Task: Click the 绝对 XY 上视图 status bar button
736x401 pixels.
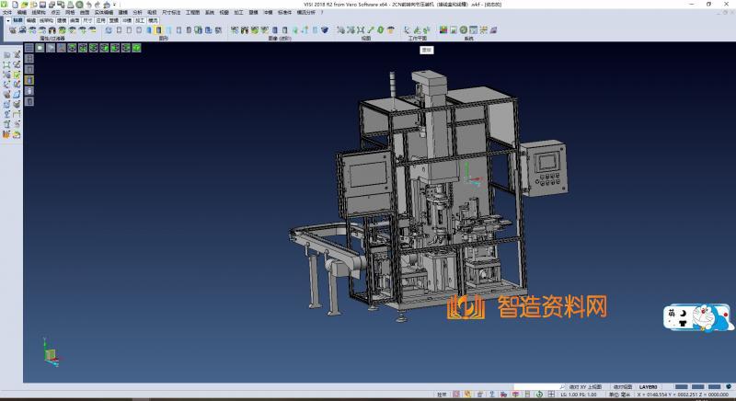Action: [583, 387]
